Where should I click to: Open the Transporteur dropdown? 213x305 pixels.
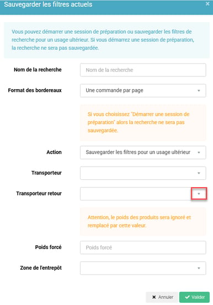[143, 173]
